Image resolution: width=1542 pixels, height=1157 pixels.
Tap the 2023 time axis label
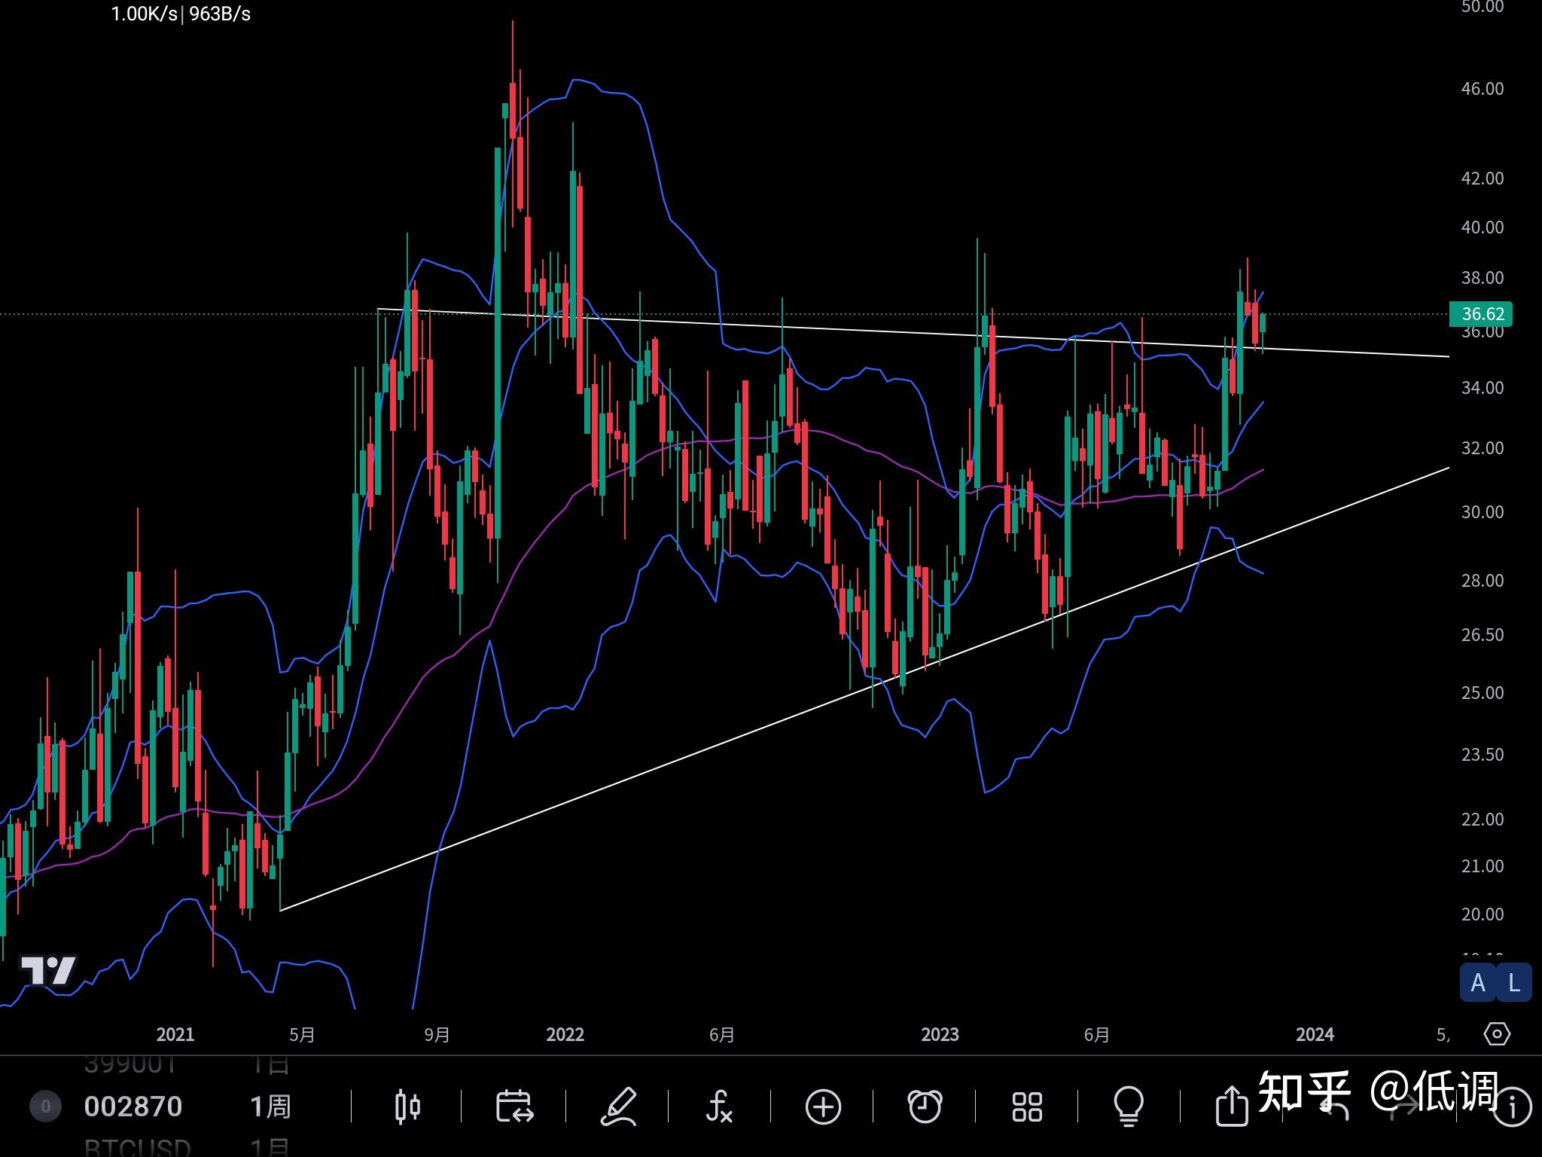(940, 1034)
